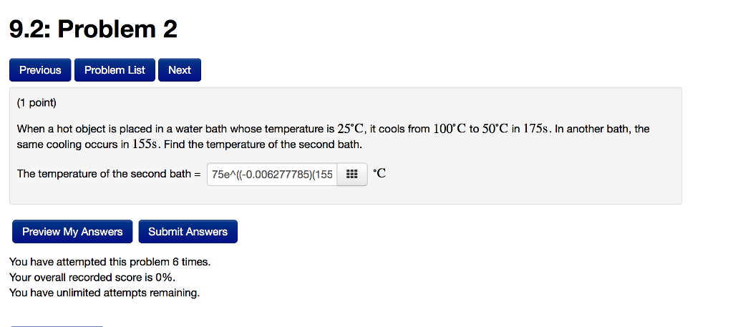Click the 175s cooling time value
This screenshot has height=327, width=733.
(537, 129)
